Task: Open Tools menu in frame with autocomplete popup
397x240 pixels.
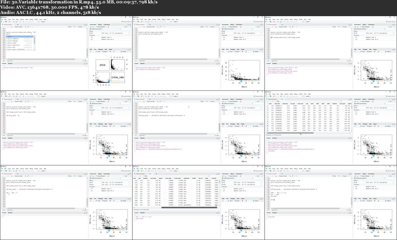Action: click(x=41, y=19)
